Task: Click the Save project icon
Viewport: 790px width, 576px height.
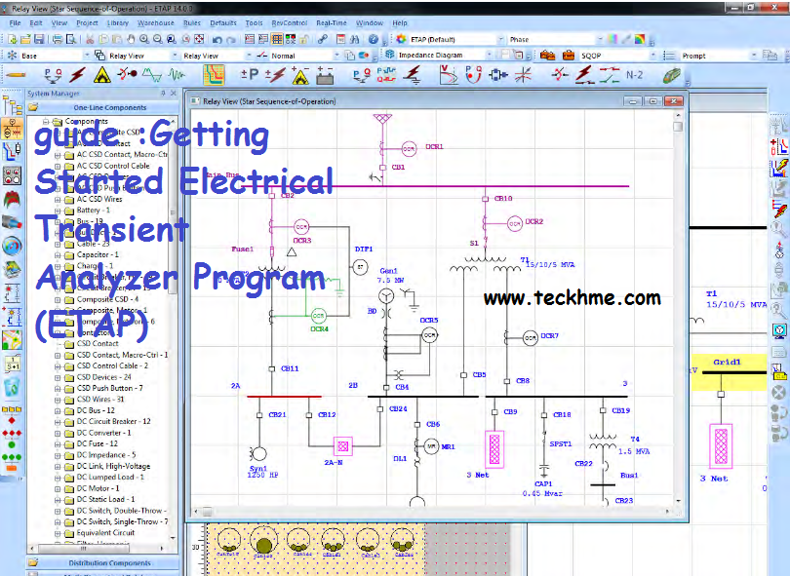Action: [38, 39]
